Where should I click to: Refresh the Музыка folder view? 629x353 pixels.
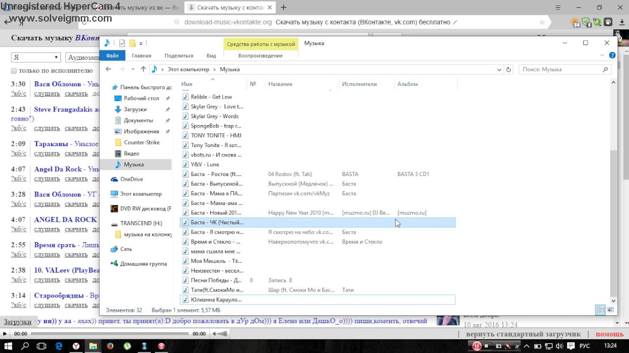pos(509,70)
